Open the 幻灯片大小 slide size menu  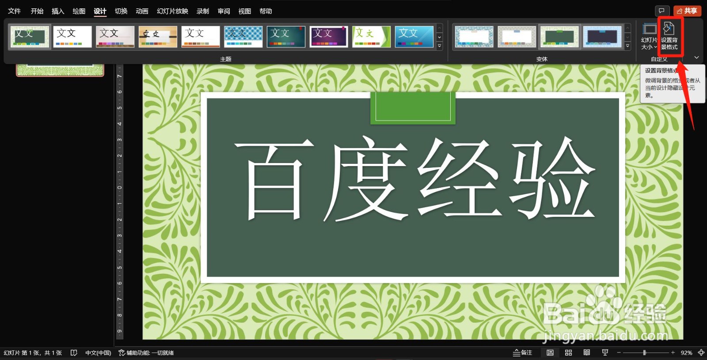click(x=650, y=36)
